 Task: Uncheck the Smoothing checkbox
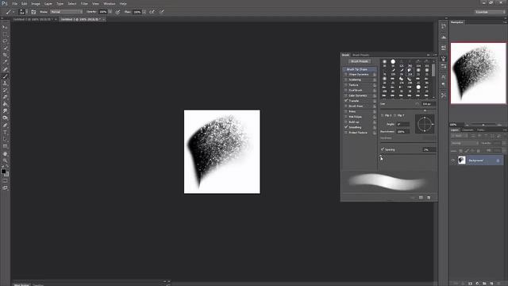(x=346, y=127)
